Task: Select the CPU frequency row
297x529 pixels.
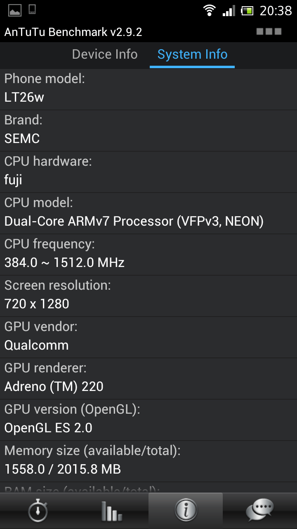Action: (x=148, y=254)
